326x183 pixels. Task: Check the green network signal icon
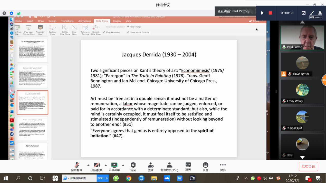pos(18,13)
